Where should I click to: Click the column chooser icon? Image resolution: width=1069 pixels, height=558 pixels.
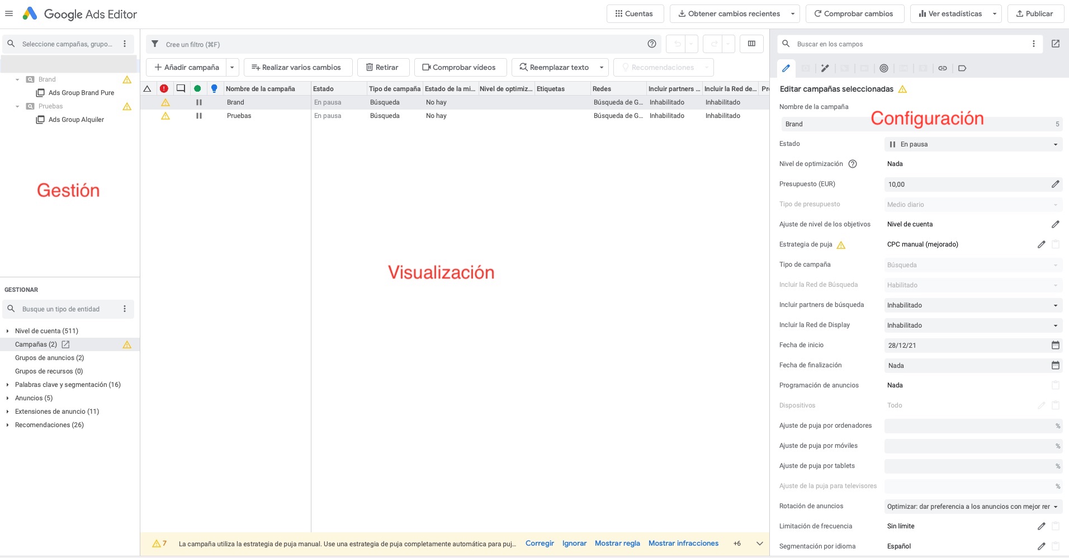[x=751, y=44]
